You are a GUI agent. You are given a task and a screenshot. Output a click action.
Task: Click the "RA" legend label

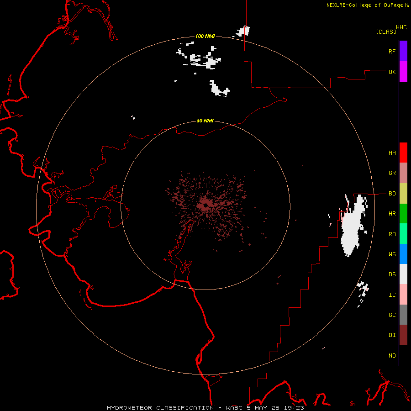click(x=392, y=234)
